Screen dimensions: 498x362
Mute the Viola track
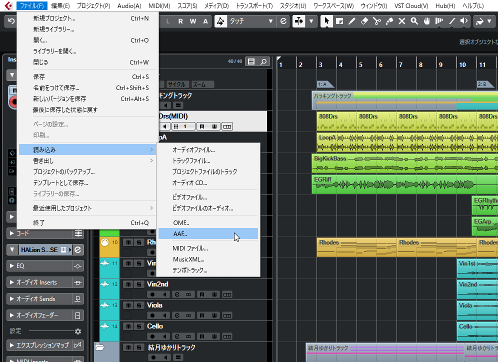coord(128,305)
